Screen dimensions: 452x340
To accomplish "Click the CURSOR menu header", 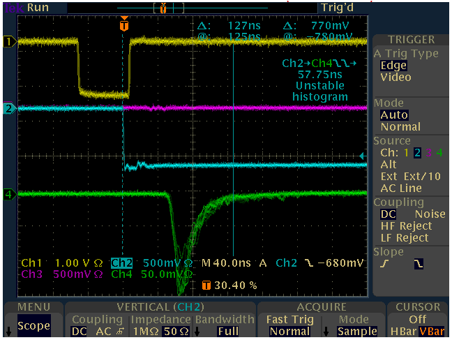I will point(418,307).
